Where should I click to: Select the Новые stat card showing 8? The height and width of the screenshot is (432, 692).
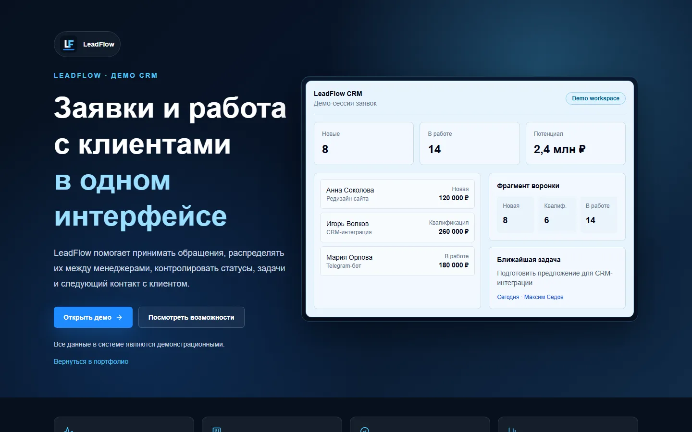[364, 144]
